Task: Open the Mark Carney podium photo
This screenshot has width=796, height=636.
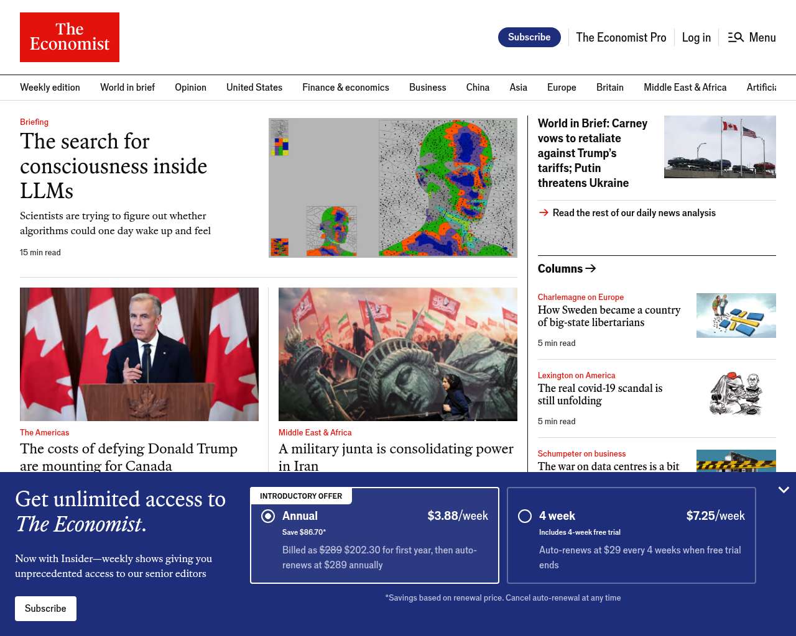Action: click(x=139, y=354)
